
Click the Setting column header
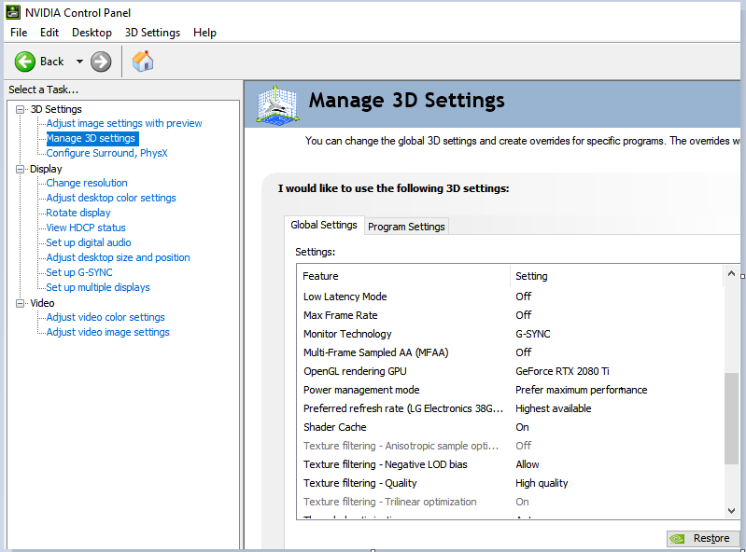(x=616, y=276)
